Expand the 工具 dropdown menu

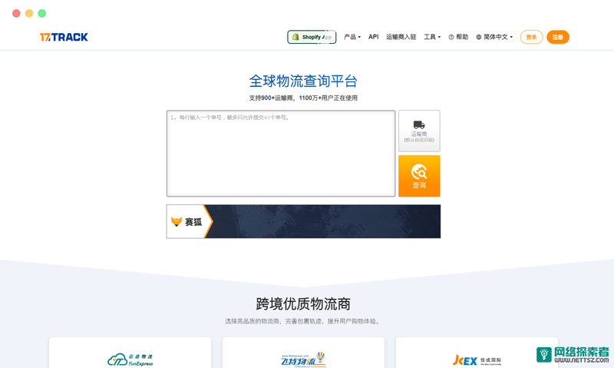(432, 37)
